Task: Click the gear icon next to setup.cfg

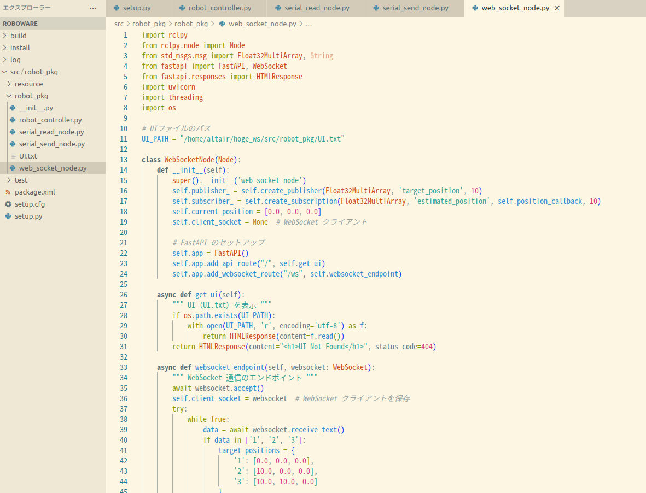Action: point(8,204)
